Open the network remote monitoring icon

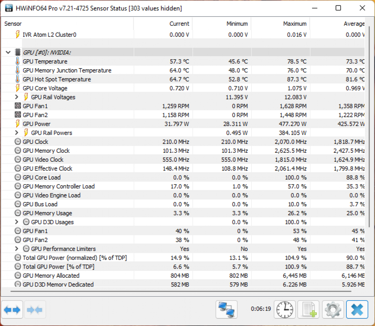pyautogui.click(x=226, y=309)
